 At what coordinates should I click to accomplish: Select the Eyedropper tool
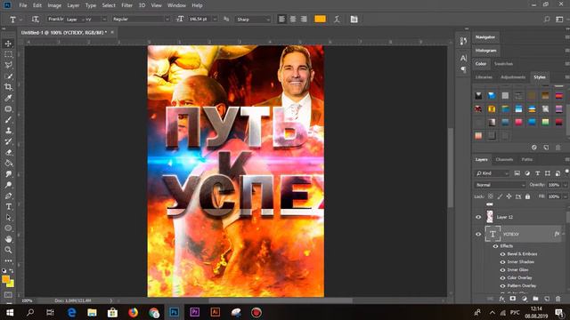[x=8, y=98]
